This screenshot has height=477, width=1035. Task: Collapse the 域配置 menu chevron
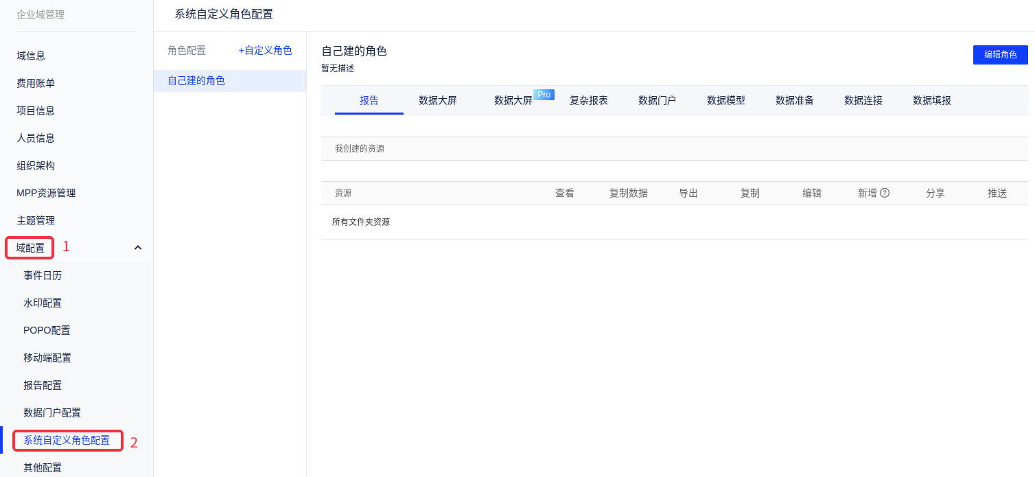click(138, 248)
